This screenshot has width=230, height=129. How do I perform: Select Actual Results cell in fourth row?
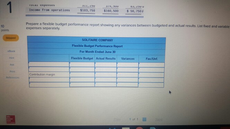106,80
